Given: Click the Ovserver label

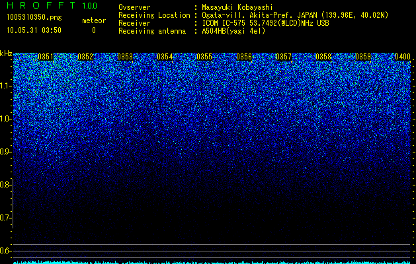Looking at the screenshot, I should [134, 7].
